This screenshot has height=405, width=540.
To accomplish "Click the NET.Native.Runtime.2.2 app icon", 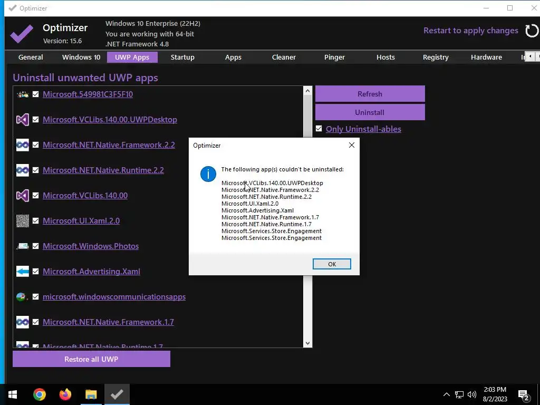I will pyautogui.click(x=23, y=170).
